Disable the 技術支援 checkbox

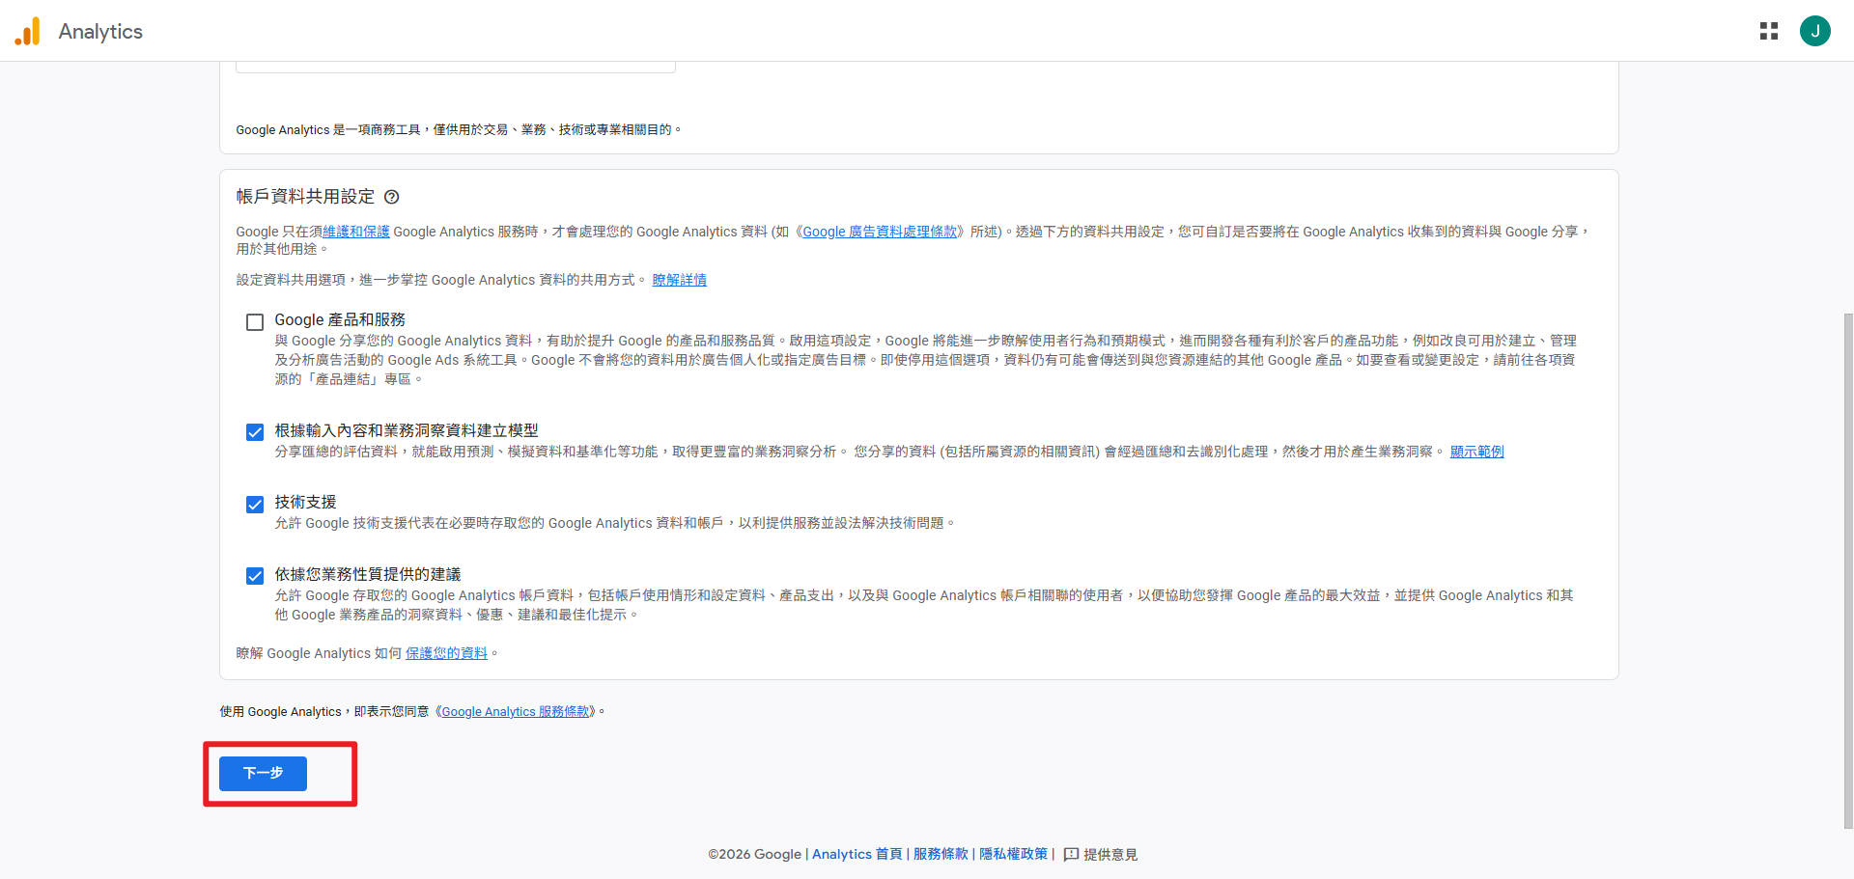click(x=254, y=504)
